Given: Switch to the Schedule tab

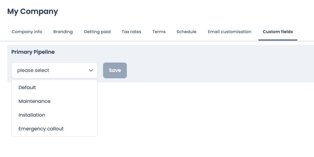Looking at the screenshot, I should [186, 32].
